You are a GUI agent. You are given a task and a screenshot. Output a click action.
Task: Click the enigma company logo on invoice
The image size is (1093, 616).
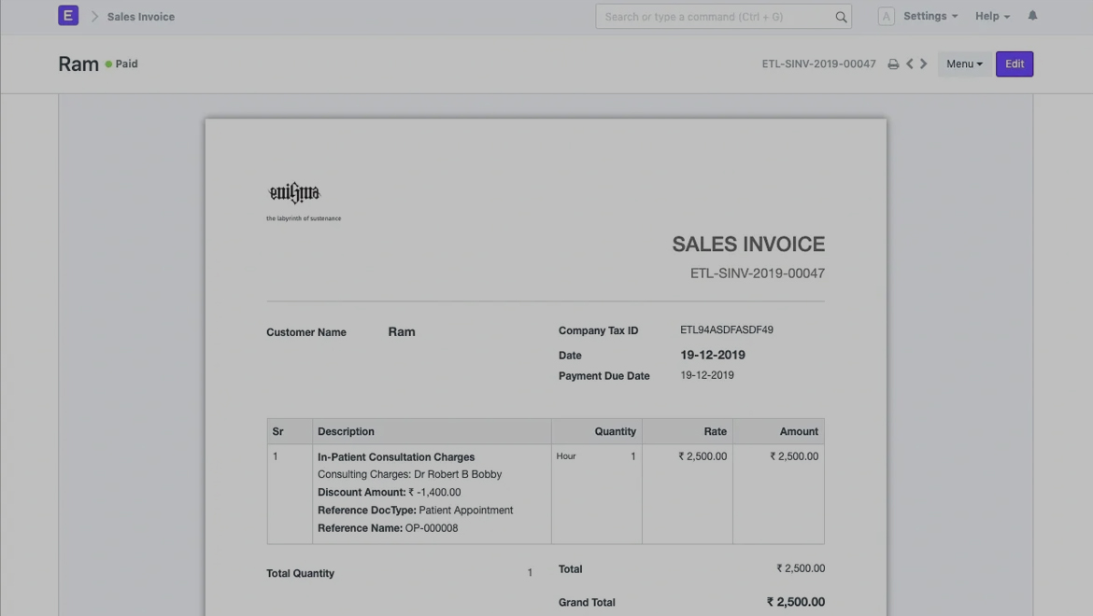point(294,194)
